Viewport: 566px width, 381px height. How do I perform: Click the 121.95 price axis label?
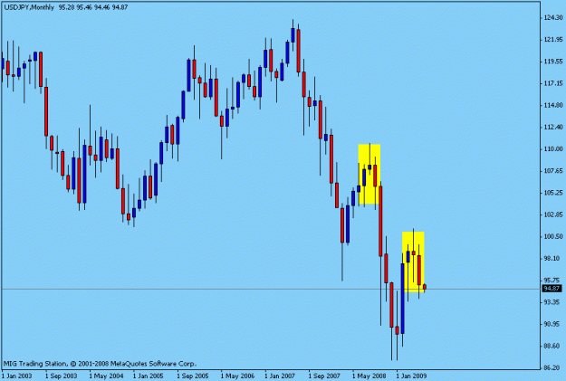tap(553, 39)
